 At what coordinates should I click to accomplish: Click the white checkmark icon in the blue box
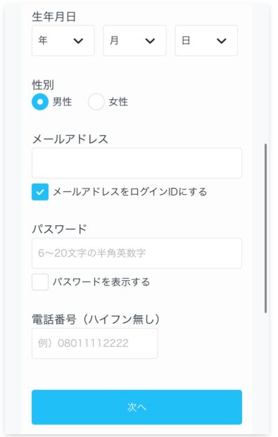pos(40,192)
